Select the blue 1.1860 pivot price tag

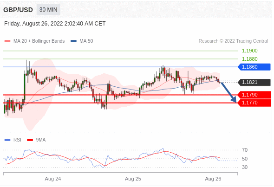pos(254,67)
